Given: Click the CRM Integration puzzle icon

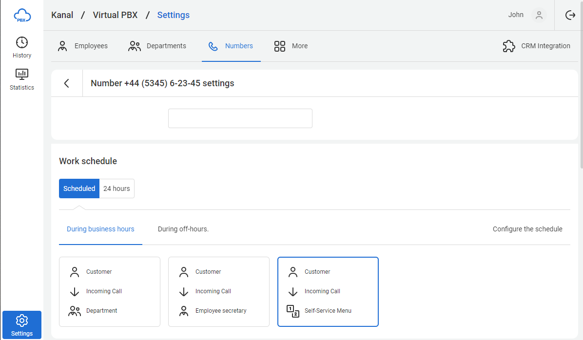Looking at the screenshot, I should point(509,46).
